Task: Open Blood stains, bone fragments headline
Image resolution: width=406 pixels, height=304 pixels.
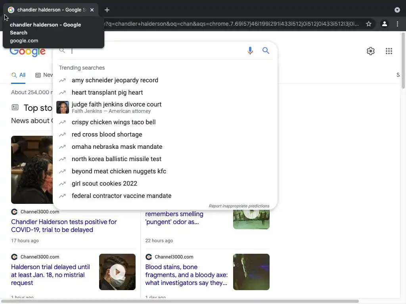Action: tap(186, 275)
